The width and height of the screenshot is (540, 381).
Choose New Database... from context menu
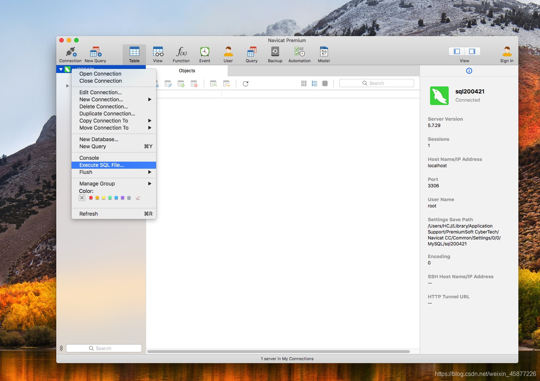(114, 139)
